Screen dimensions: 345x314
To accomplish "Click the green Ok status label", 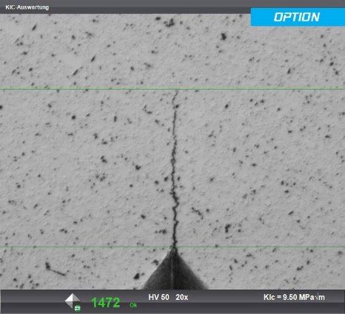I will [x=133, y=305].
